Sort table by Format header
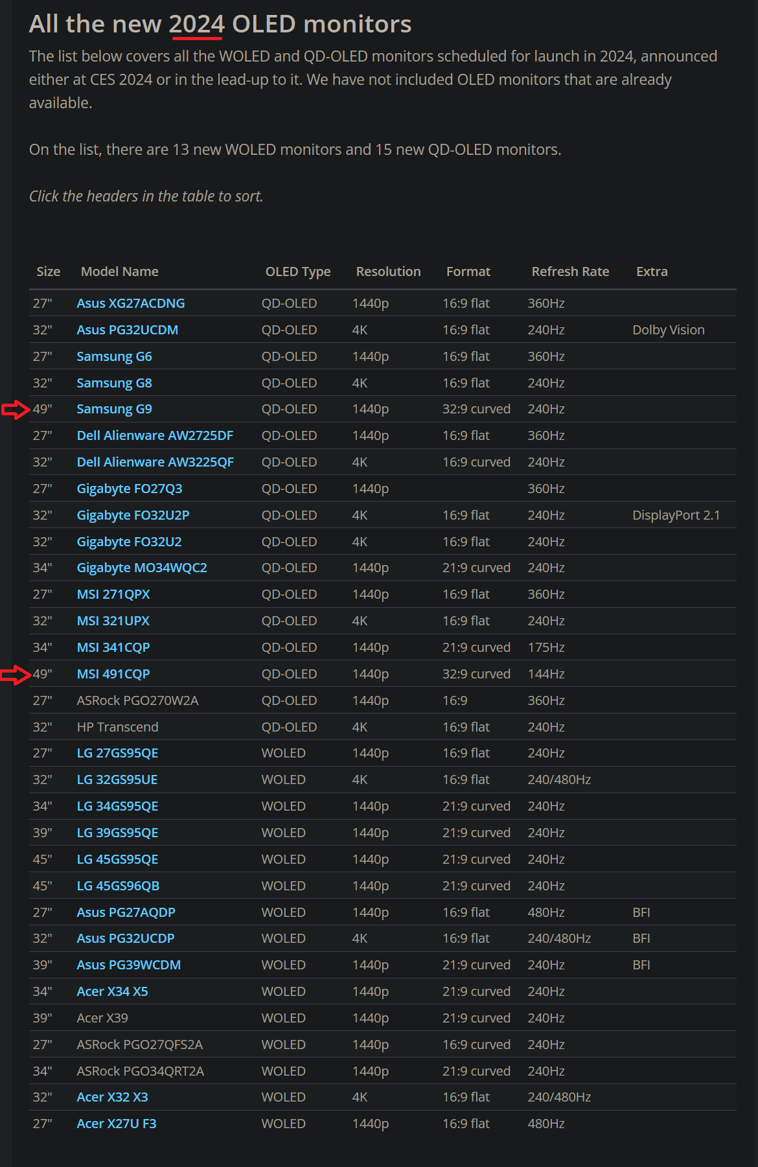The width and height of the screenshot is (758, 1167). pyautogui.click(x=468, y=272)
